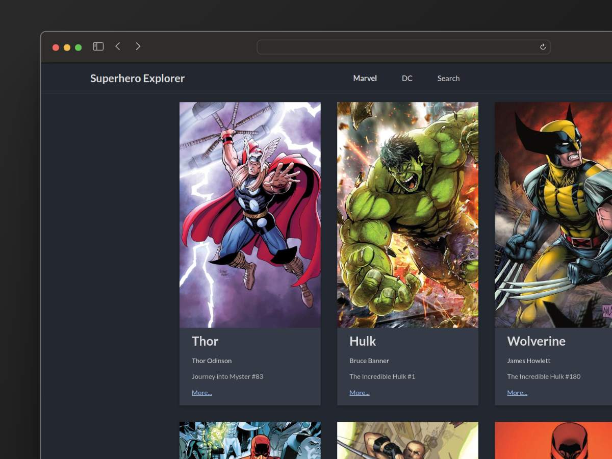Select the Hulk card heading

(x=363, y=341)
